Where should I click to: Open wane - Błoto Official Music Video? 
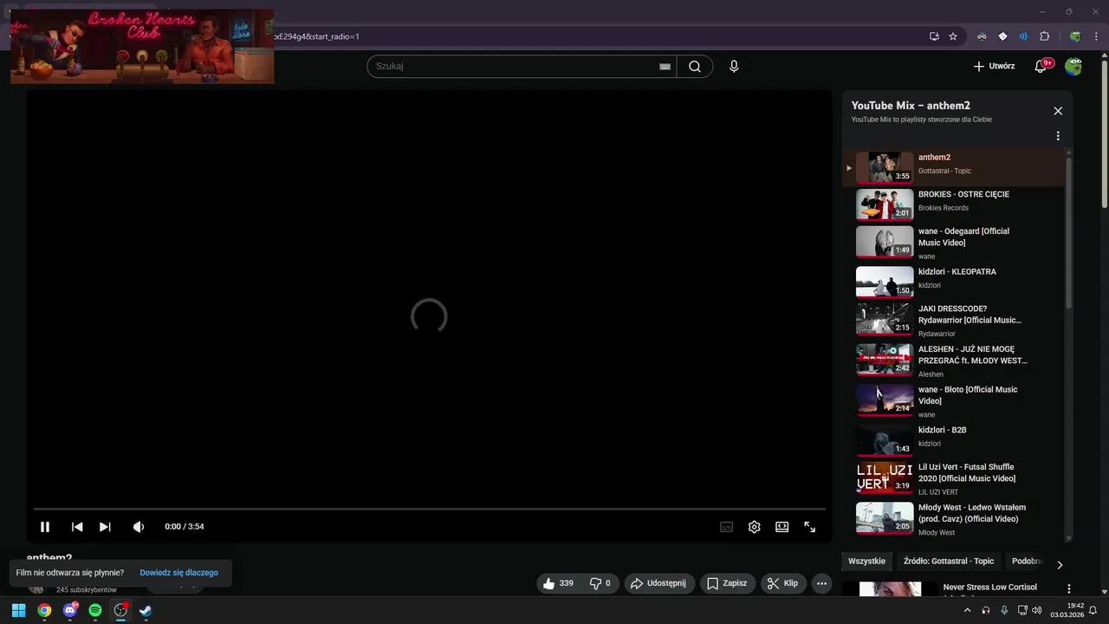pos(953,400)
